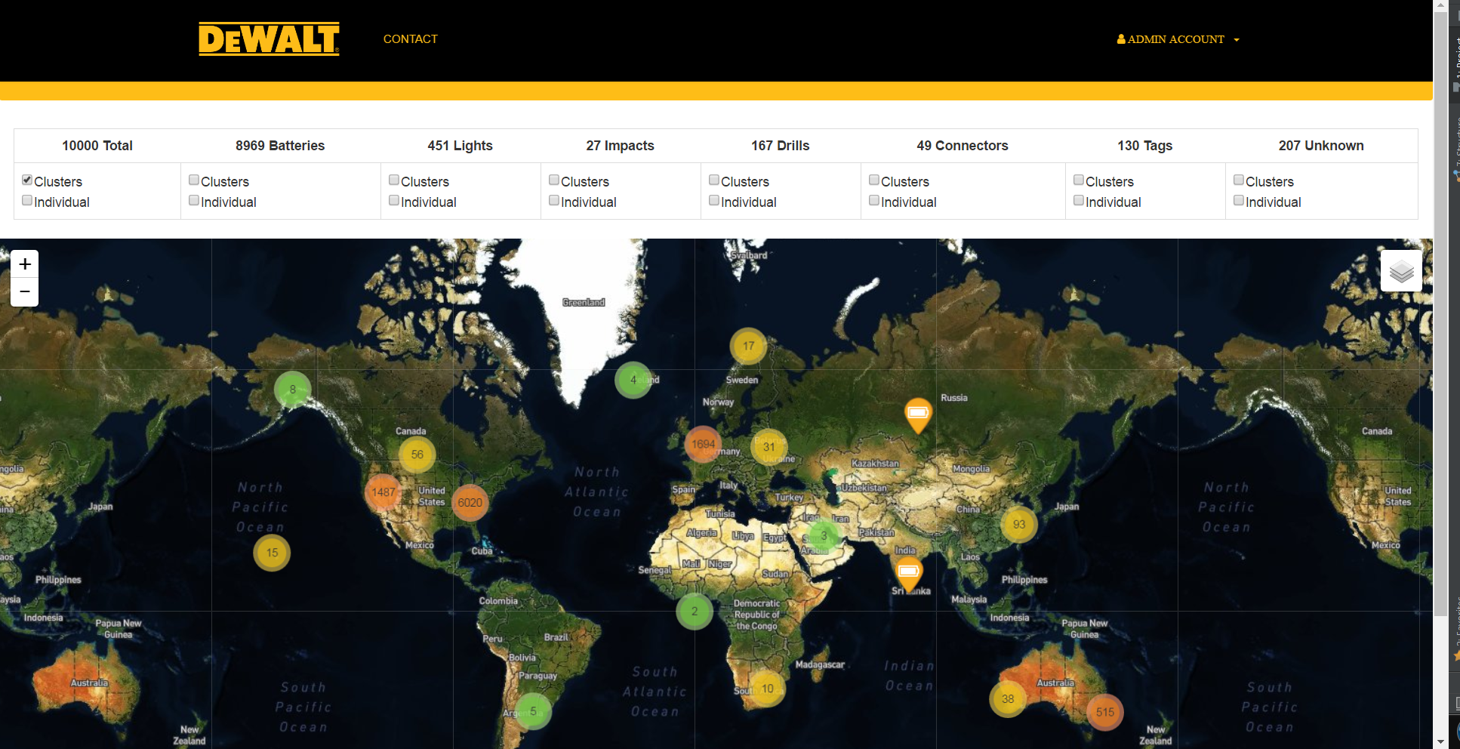Click the 1694 cluster over Europe
1460x749 pixels.
pos(703,445)
